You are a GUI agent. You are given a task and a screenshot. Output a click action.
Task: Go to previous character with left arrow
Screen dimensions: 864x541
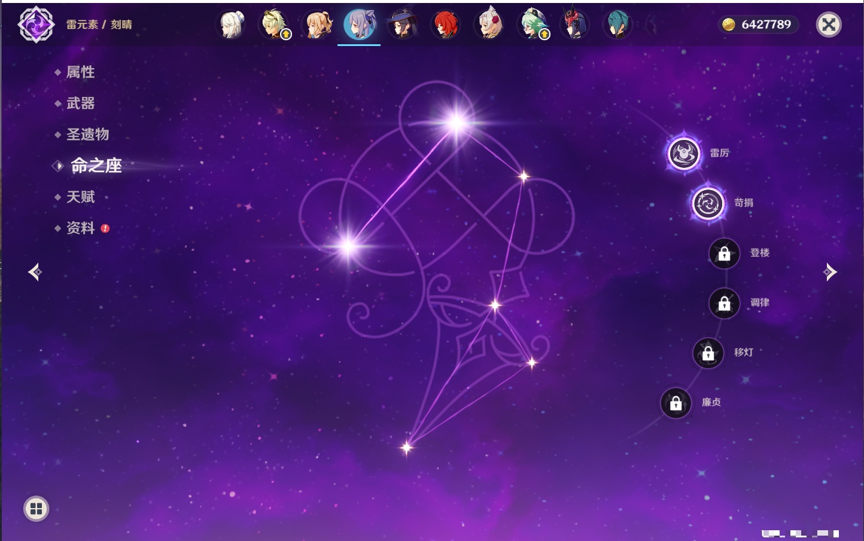click(35, 272)
